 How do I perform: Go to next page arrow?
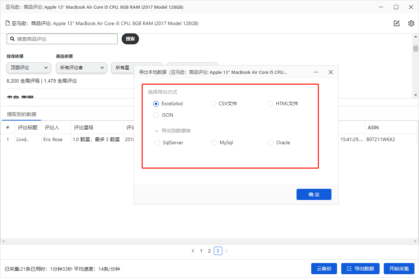(x=226, y=251)
